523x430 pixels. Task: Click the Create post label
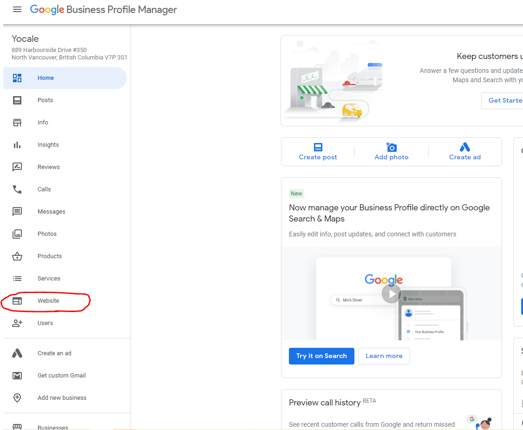[x=318, y=157]
